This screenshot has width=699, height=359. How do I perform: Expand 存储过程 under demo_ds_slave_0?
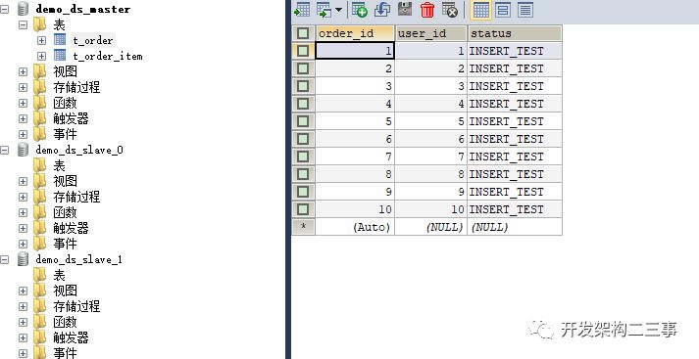pos(23,197)
